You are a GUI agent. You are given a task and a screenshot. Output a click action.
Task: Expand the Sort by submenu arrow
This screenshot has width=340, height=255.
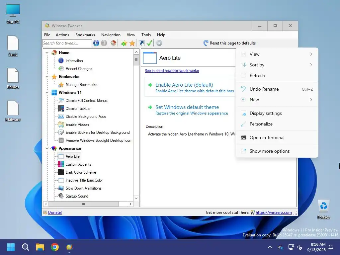(311, 65)
